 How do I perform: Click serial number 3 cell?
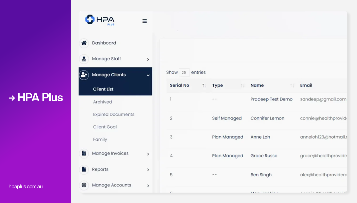click(171, 137)
